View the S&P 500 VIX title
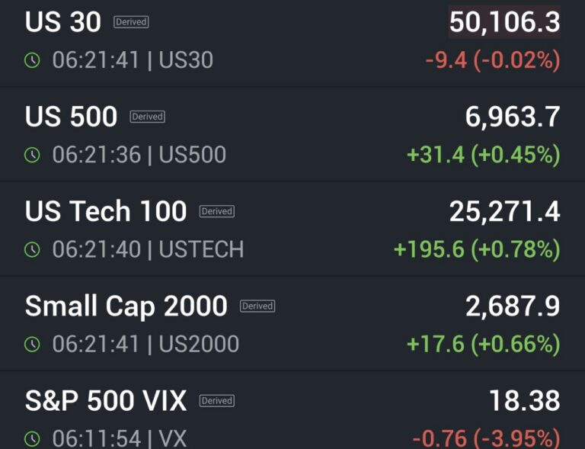This screenshot has height=449, width=585. point(106,400)
